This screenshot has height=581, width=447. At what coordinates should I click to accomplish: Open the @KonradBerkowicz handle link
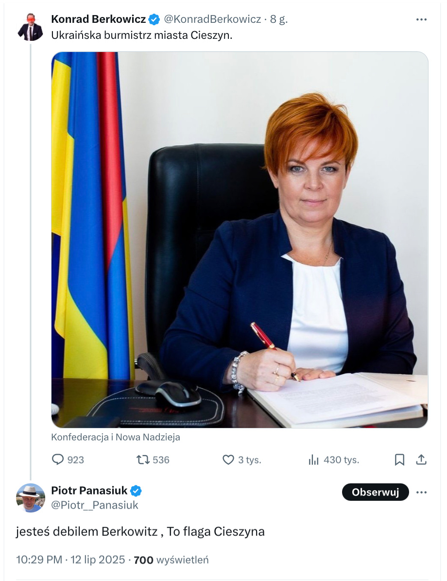[x=212, y=19]
